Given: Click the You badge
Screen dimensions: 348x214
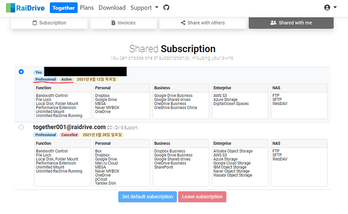Looking at the screenshot, I should (38, 72).
